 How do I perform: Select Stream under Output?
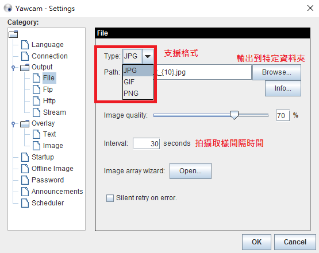pos(55,112)
